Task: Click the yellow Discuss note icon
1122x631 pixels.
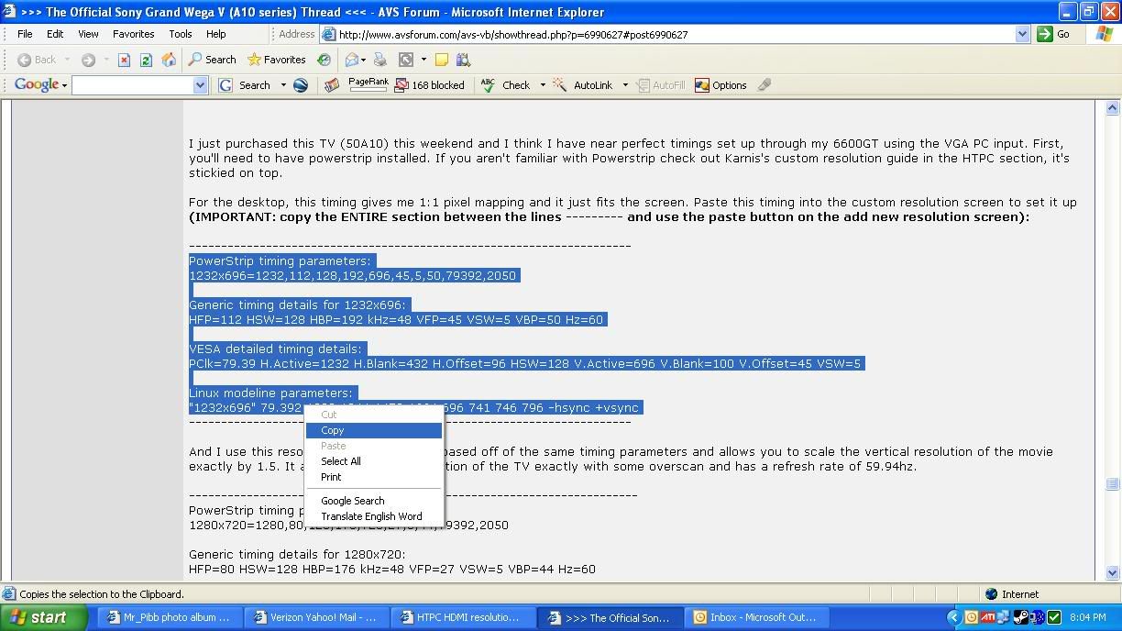Action: click(x=442, y=60)
